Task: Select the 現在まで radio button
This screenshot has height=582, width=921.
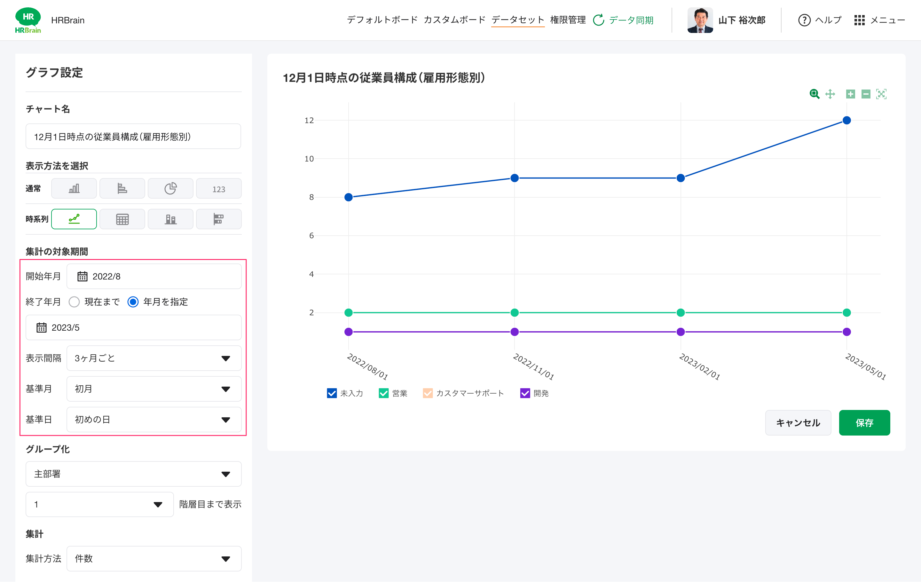Action: (74, 302)
